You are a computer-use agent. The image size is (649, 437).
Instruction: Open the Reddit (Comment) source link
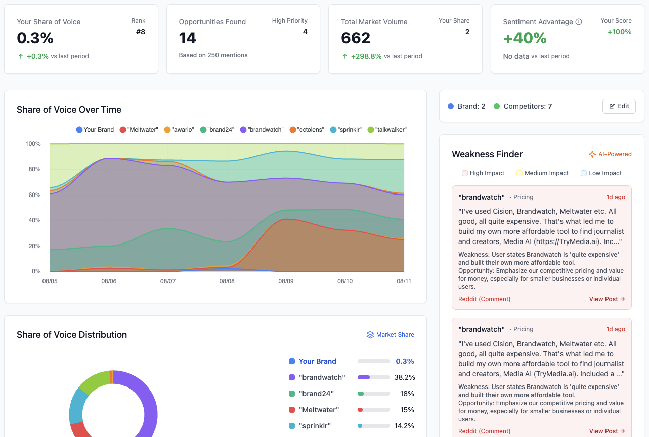[x=484, y=299]
